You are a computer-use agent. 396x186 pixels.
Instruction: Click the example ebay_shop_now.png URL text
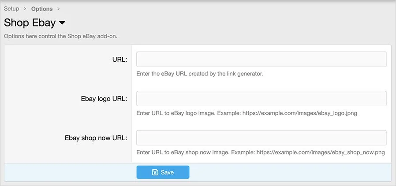[321, 153]
